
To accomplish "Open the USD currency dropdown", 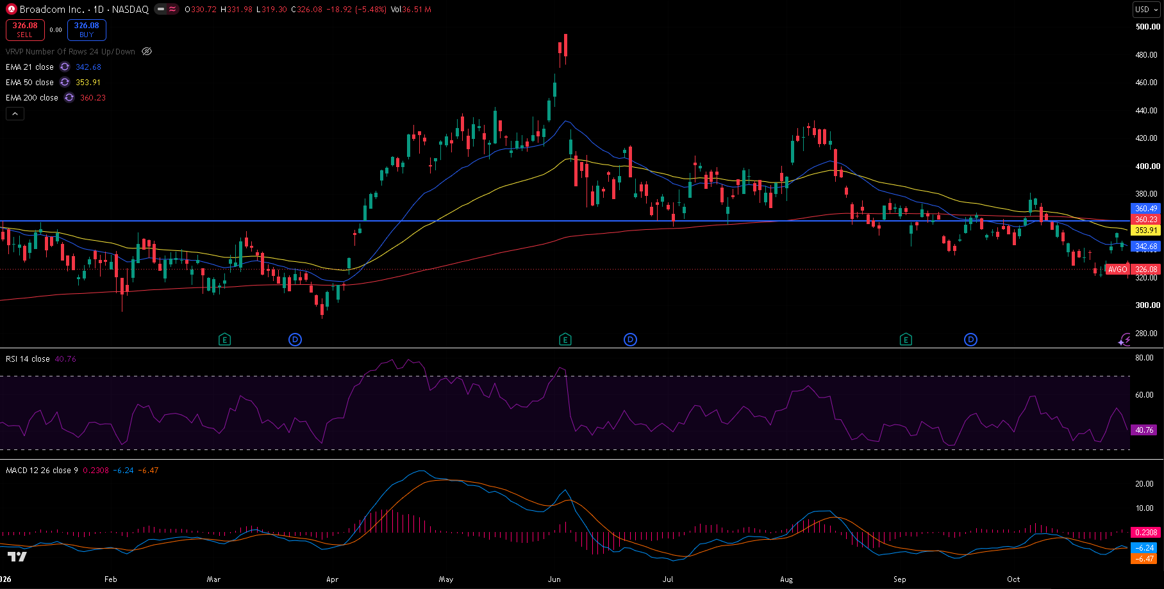I will [1147, 10].
